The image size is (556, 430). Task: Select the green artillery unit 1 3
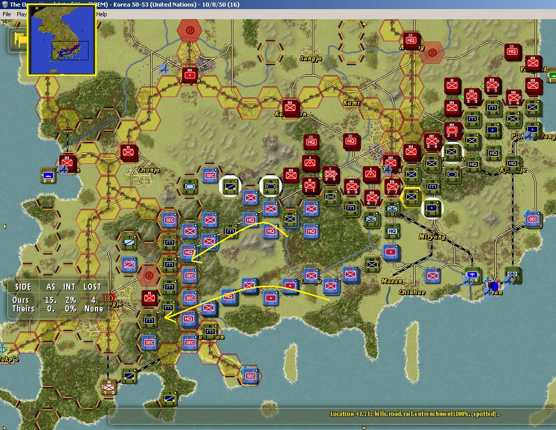tap(169, 286)
